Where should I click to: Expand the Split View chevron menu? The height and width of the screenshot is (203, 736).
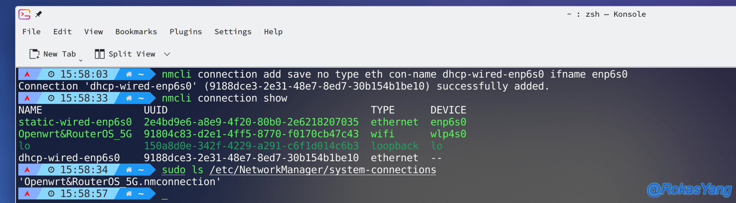coord(167,54)
